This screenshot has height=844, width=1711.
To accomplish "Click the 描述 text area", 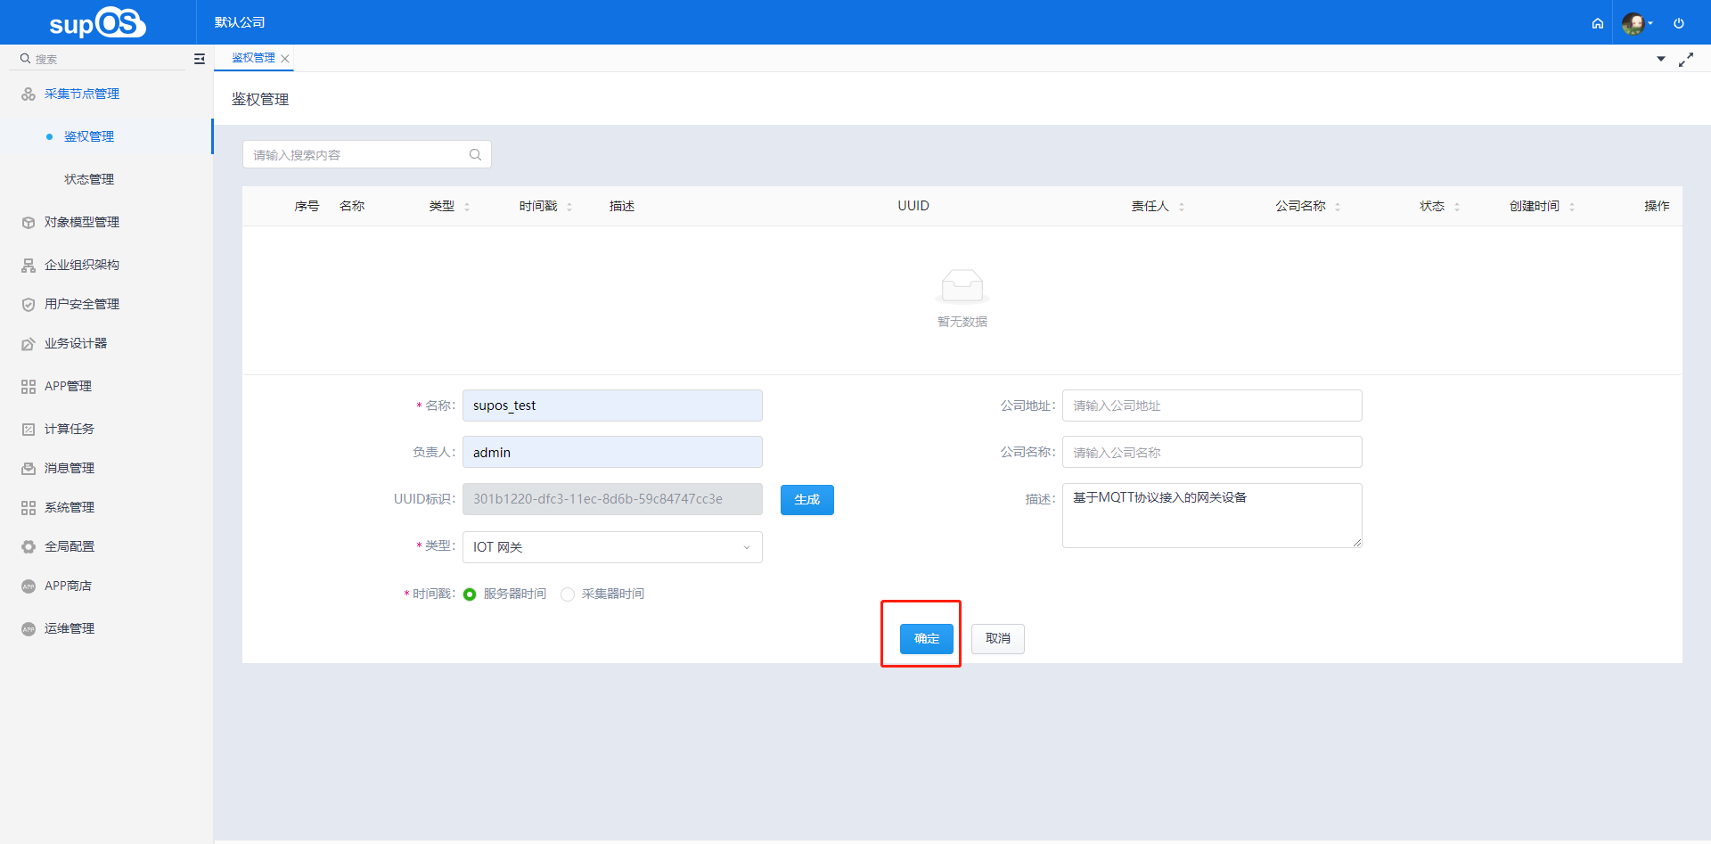I will click(x=1212, y=515).
